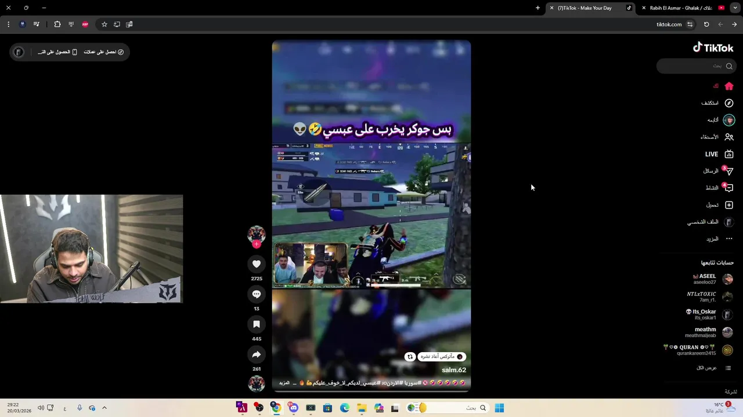Open comments with the speech bubble icon
Screen dimensions: 743x417
(257, 294)
